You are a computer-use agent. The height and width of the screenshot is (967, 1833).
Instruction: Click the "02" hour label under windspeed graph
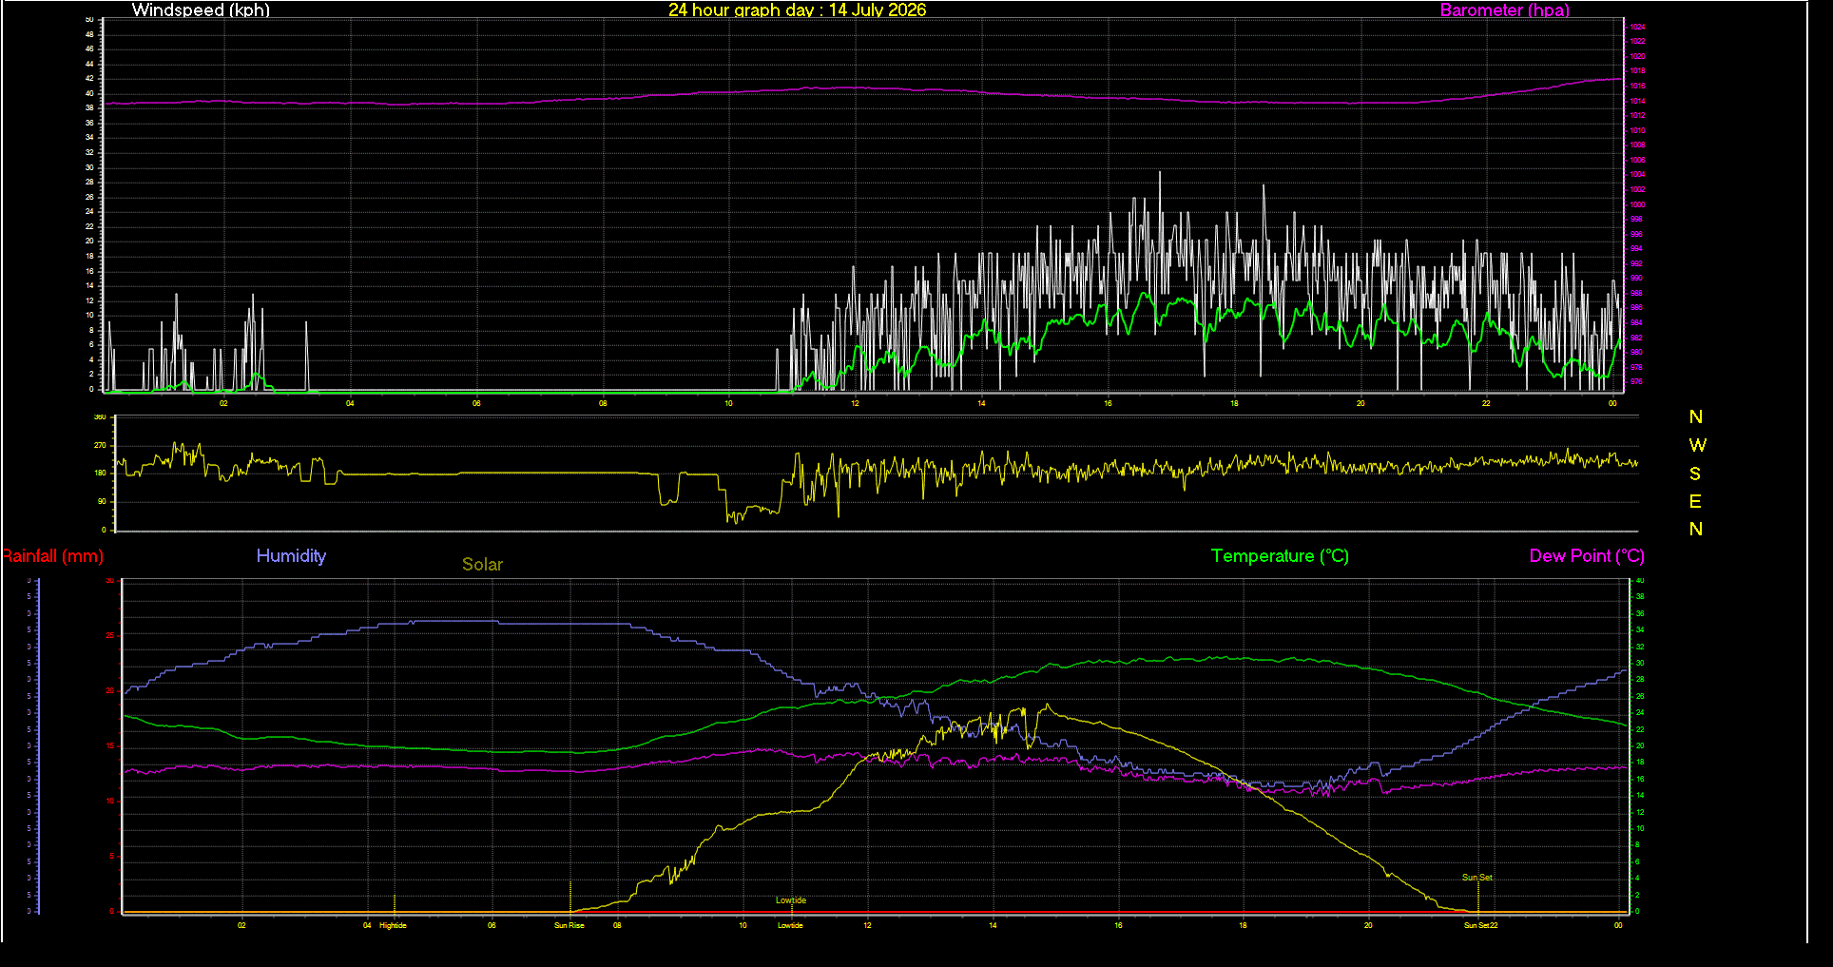click(x=223, y=404)
